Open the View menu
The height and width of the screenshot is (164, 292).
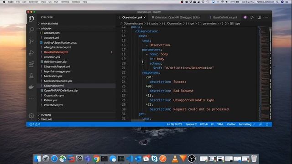[43, 2]
